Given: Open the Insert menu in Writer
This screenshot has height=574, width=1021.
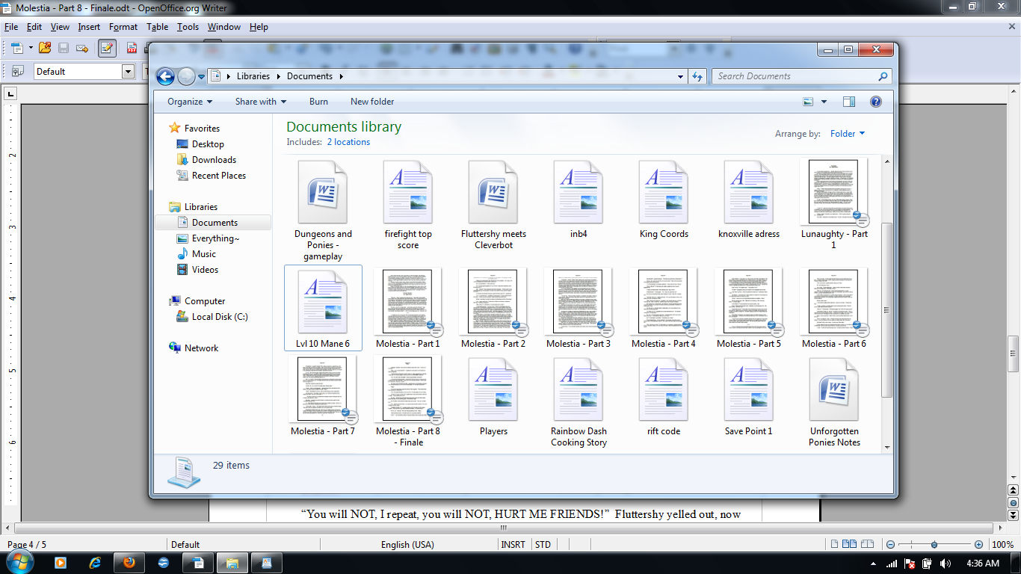Looking at the screenshot, I should 89,27.
